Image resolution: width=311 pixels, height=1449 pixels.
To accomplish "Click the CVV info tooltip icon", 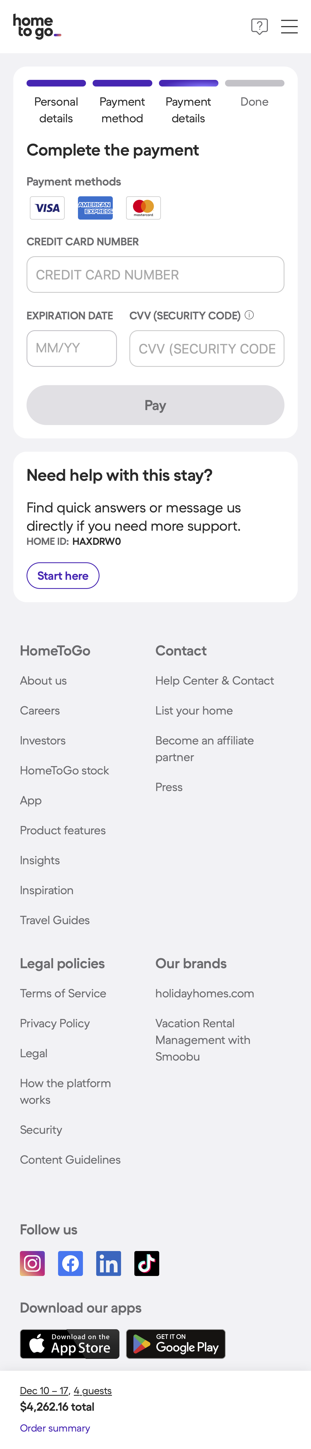I will click(x=249, y=316).
